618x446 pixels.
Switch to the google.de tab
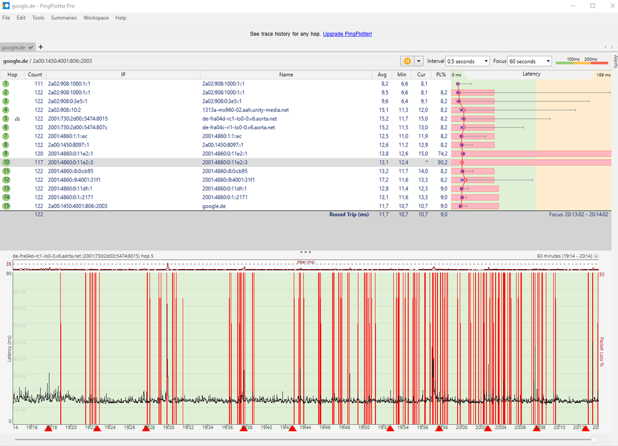[x=13, y=47]
